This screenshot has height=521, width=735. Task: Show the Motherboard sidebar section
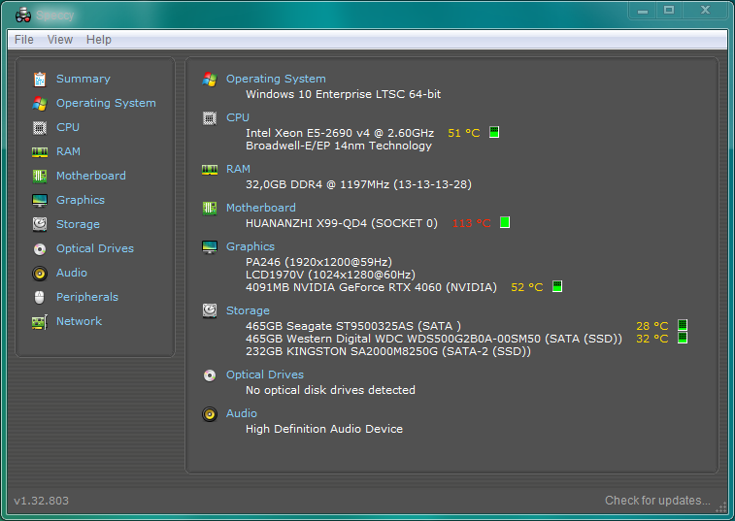pyautogui.click(x=91, y=176)
